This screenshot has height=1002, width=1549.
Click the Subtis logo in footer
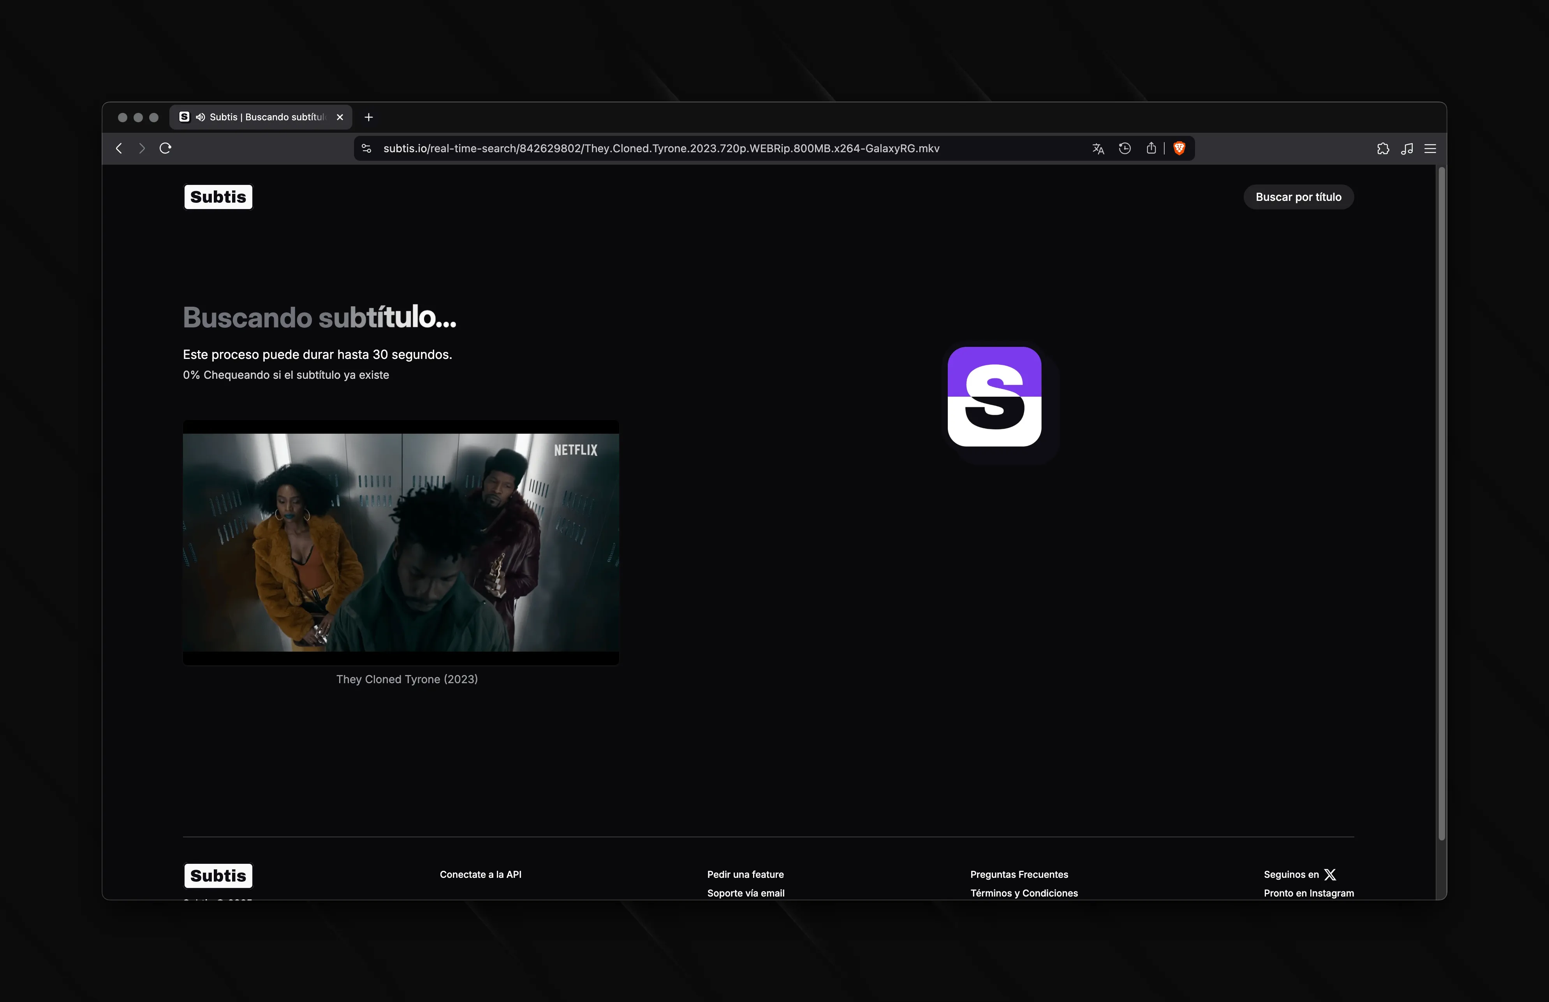[218, 876]
